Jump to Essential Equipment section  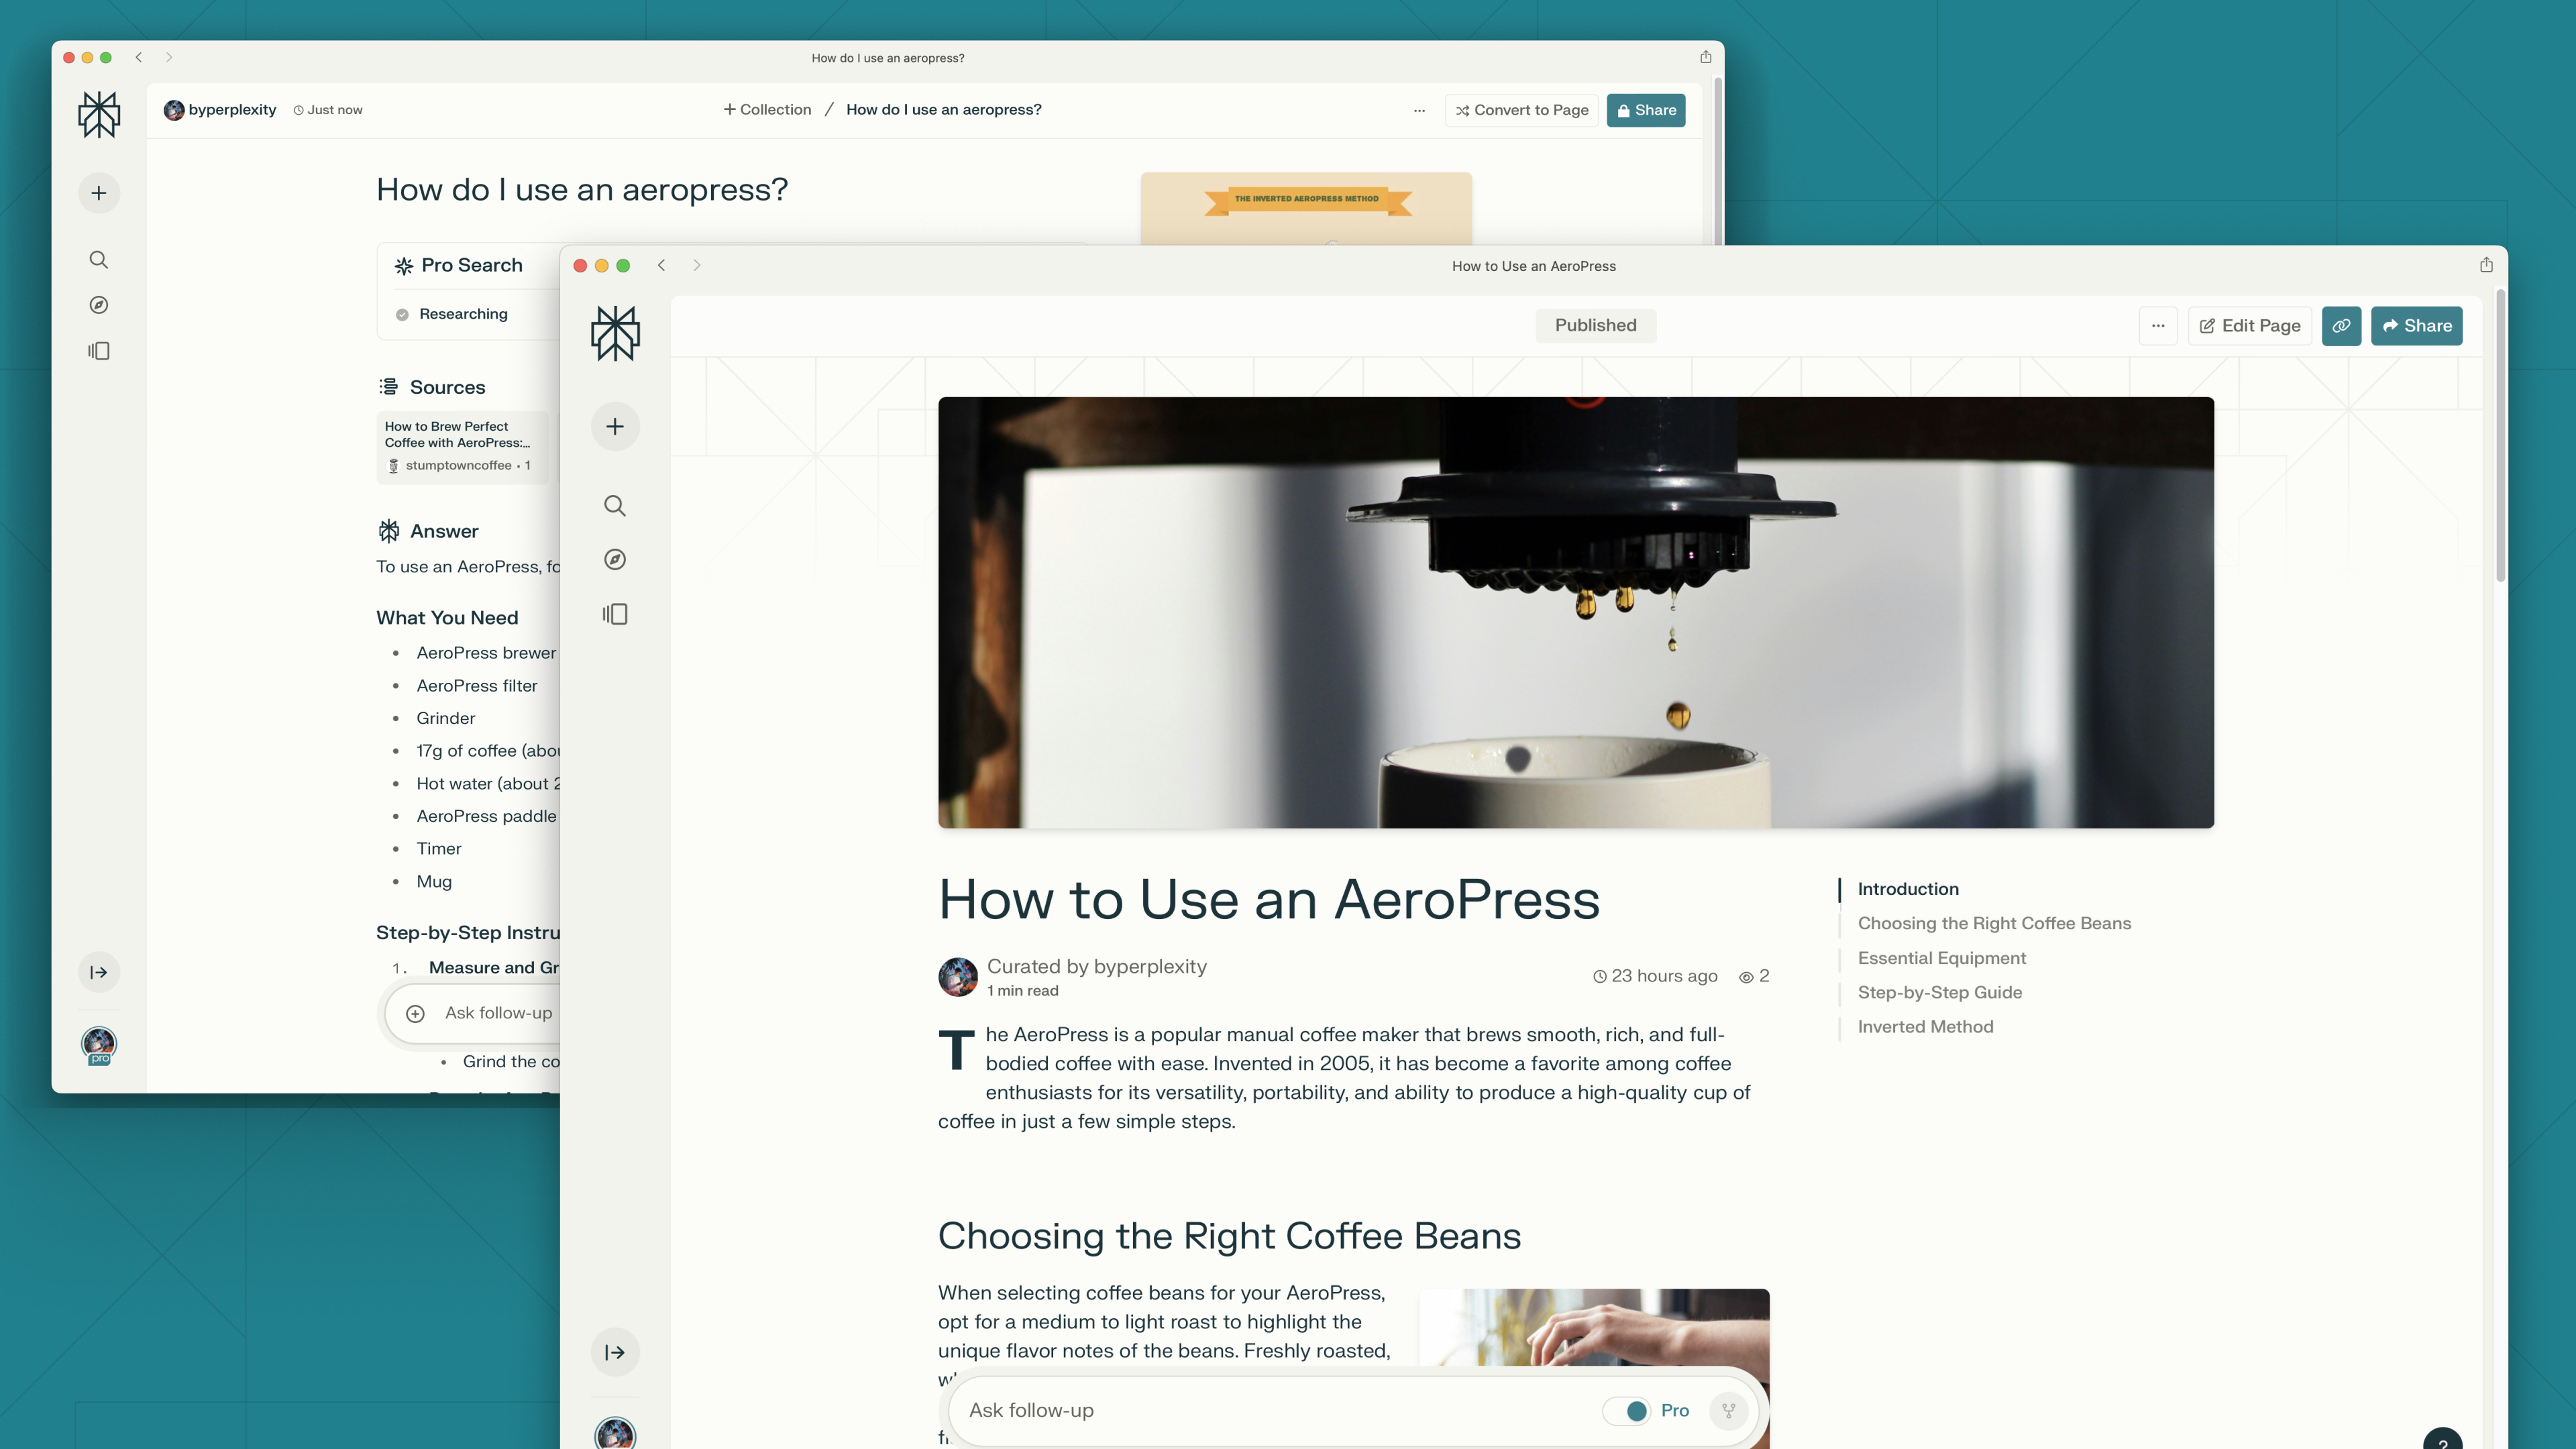pos(1941,958)
